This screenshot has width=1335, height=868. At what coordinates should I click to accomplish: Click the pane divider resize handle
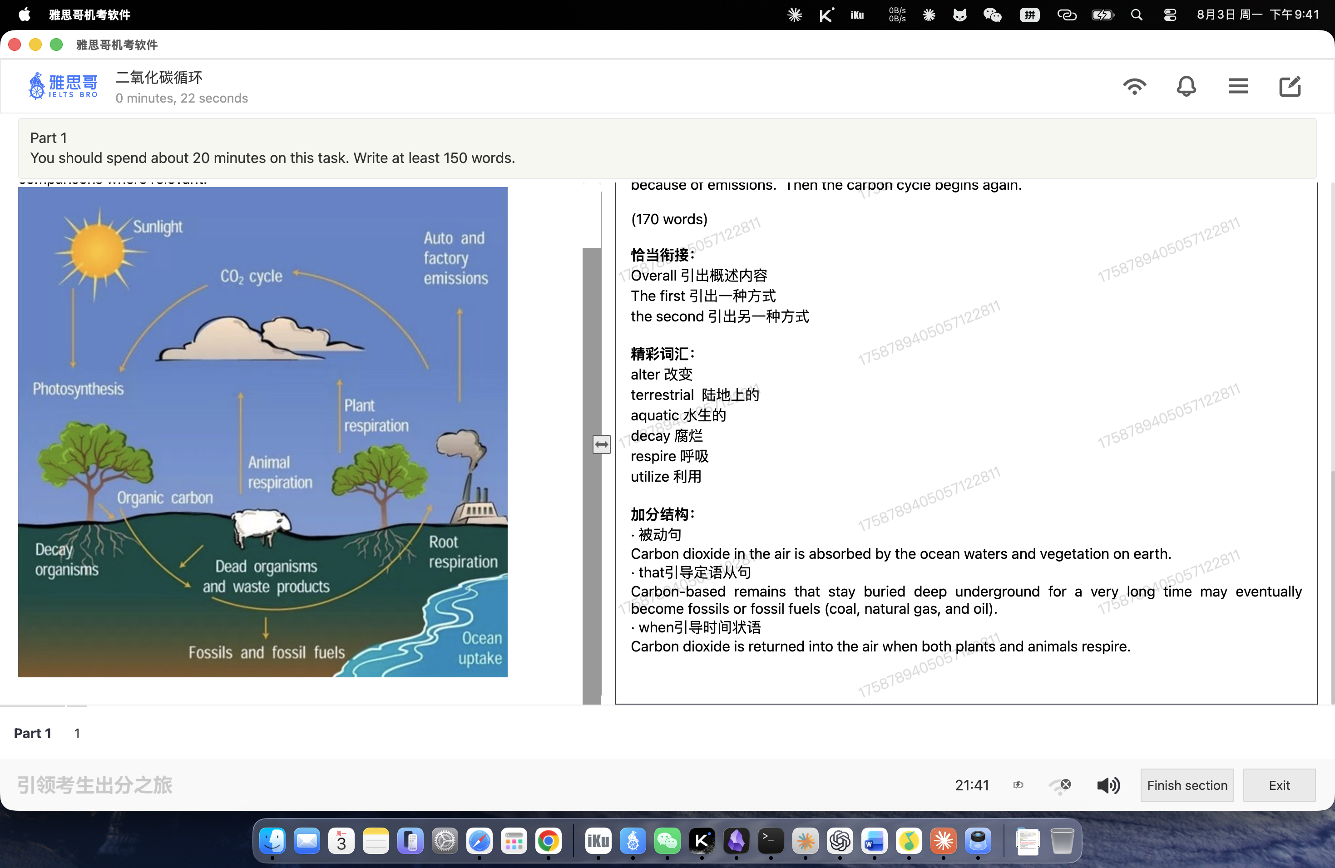coord(601,444)
